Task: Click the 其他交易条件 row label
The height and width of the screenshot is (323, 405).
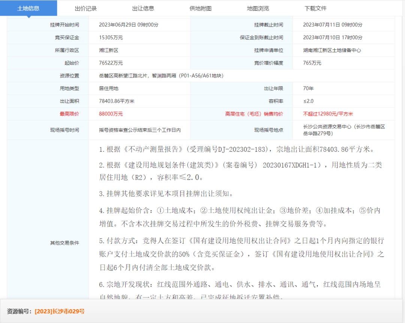Action: (x=64, y=243)
